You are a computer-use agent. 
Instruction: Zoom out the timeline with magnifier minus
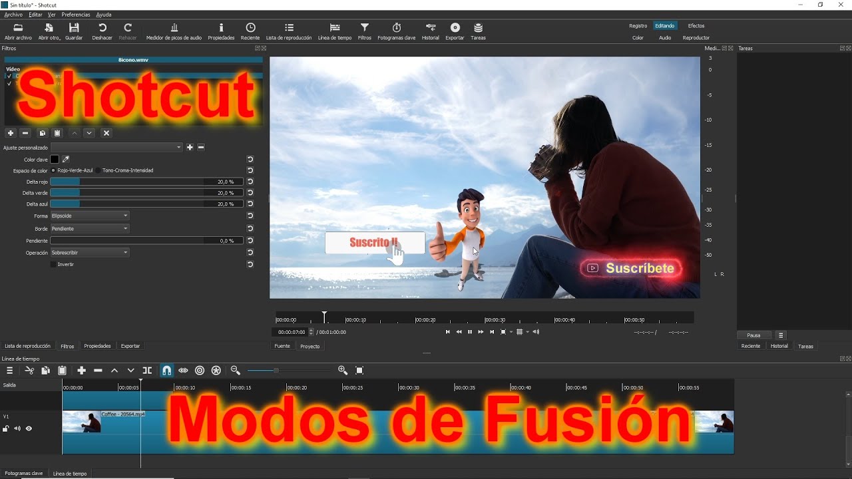click(235, 371)
